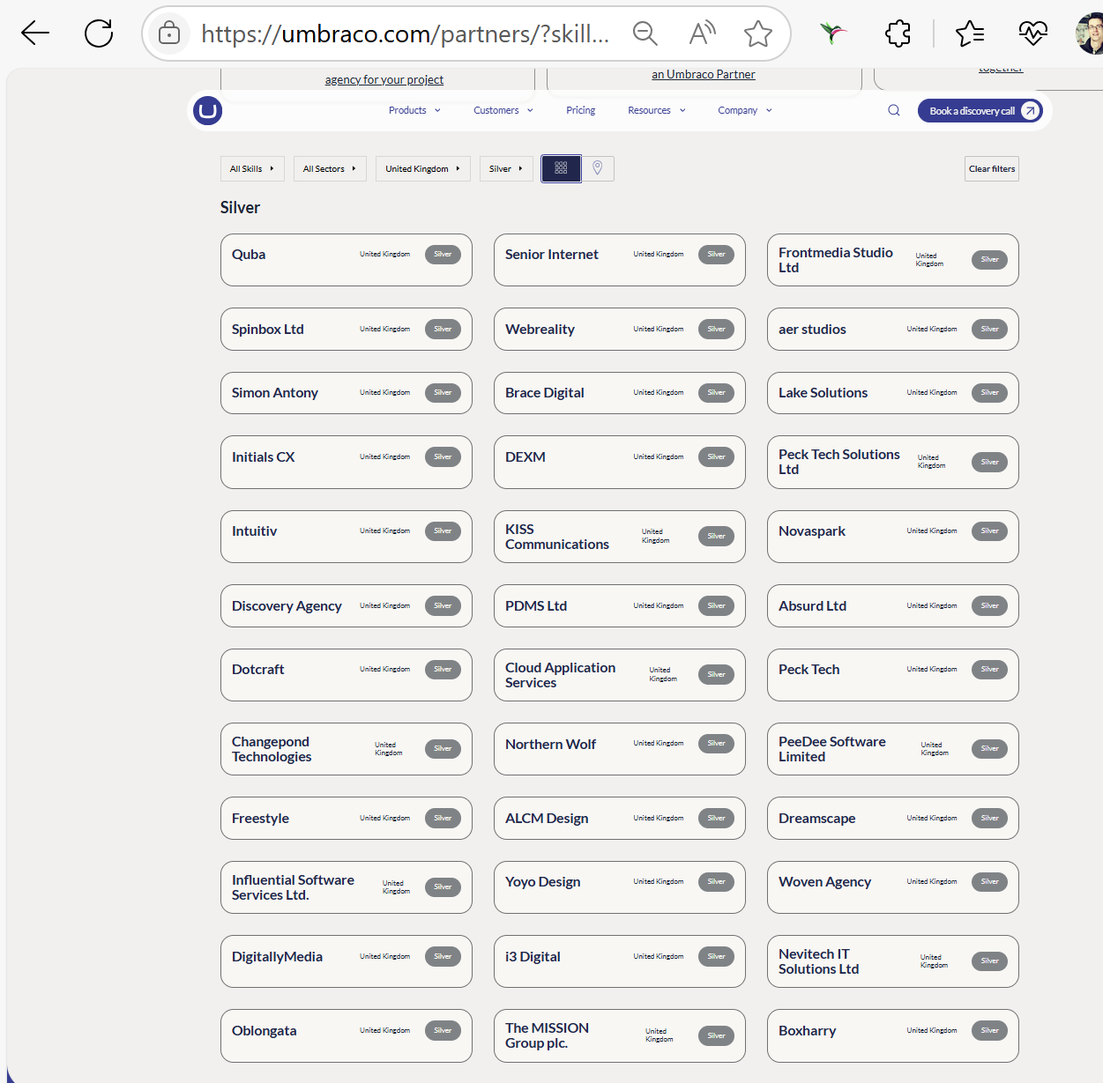This screenshot has height=1083, width=1103.
Task: Expand the United Kingdom country filter
Action: click(x=423, y=168)
